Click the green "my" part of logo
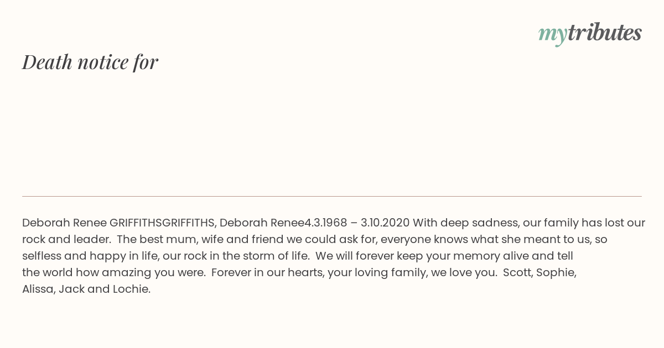Image resolution: width=664 pixels, height=348 pixels. pyautogui.click(x=552, y=35)
